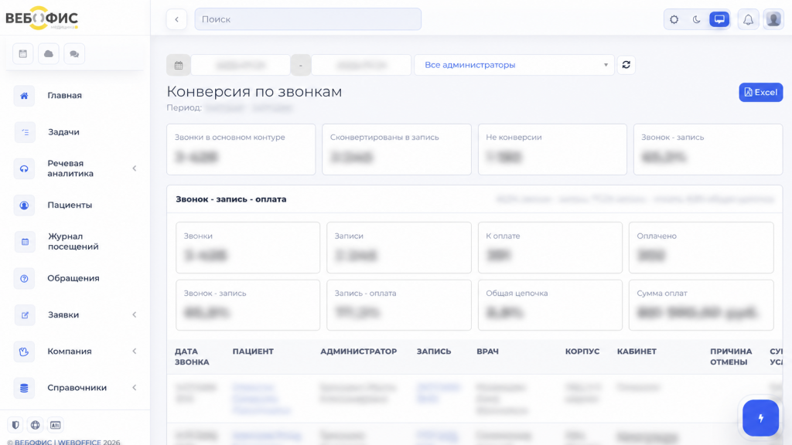Click the Заявки edit icon
The image size is (792, 445).
[24, 315]
